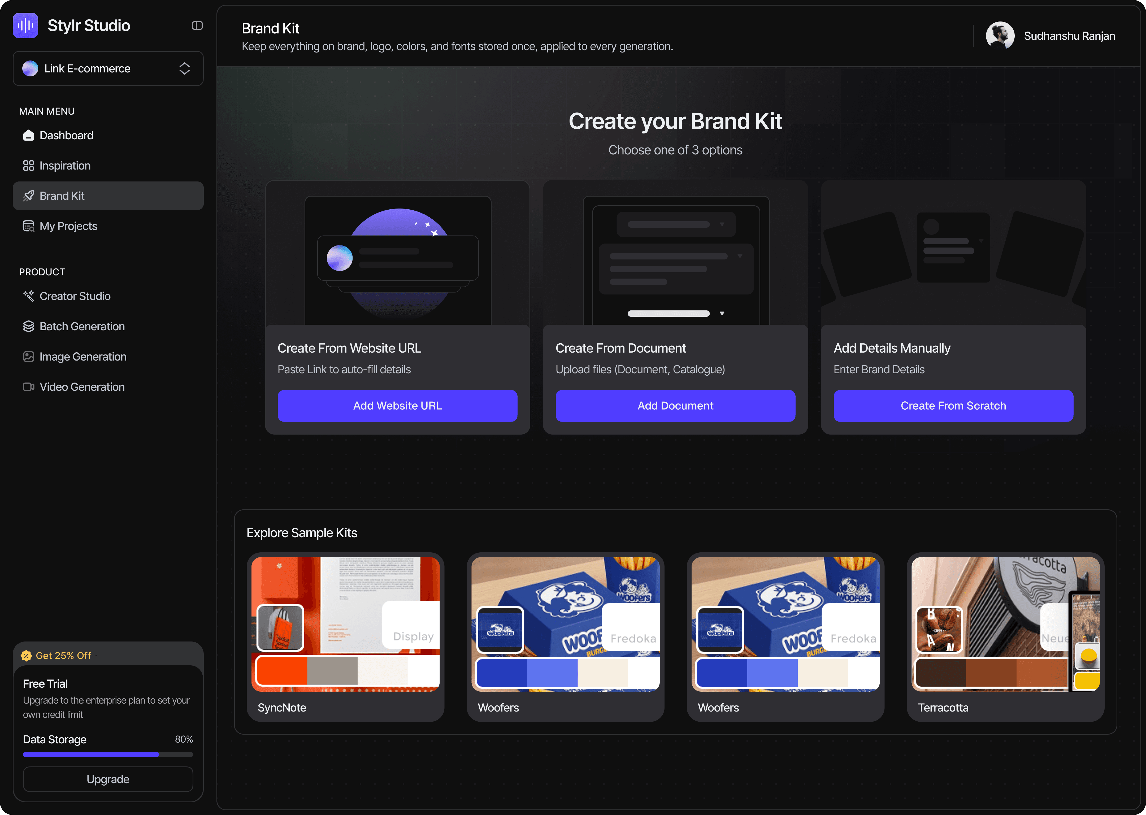The image size is (1146, 815).
Task: Click the Inspiration grid icon
Action: (x=29, y=166)
